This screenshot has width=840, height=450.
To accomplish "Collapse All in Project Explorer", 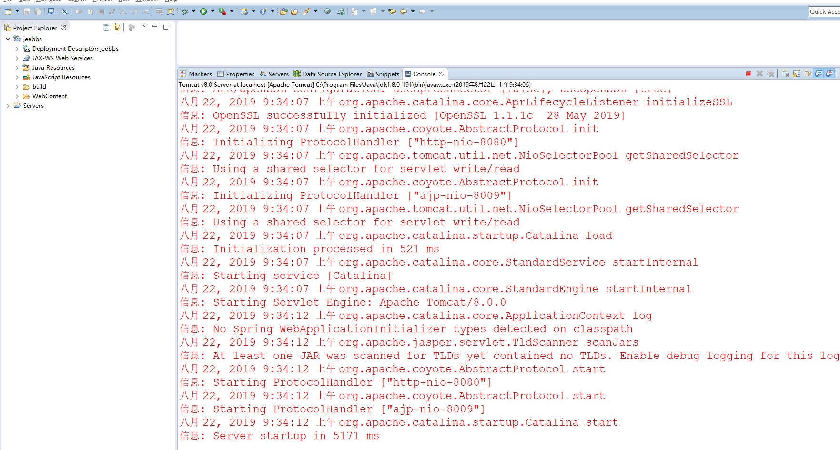I will click(x=106, y=28).
